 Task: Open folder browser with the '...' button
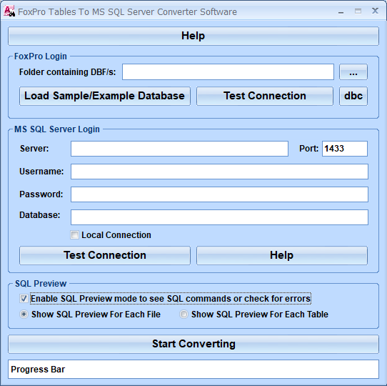tap(353, 72)
